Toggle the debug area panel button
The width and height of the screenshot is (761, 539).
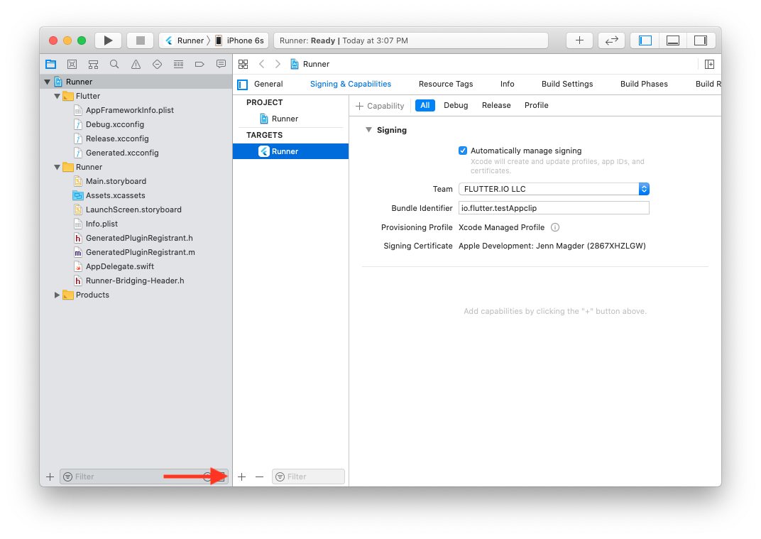pyautogui.click(x=673, y=40)
